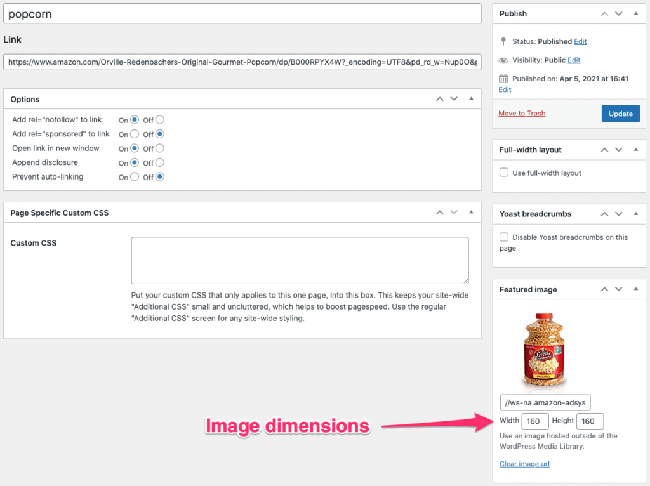Click the published date calendar icon
650x486 pixels.
503,78
